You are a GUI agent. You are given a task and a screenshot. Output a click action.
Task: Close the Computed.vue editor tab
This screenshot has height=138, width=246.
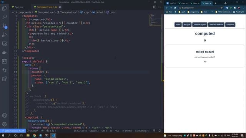pyautogui.click(x=60, y=7)
